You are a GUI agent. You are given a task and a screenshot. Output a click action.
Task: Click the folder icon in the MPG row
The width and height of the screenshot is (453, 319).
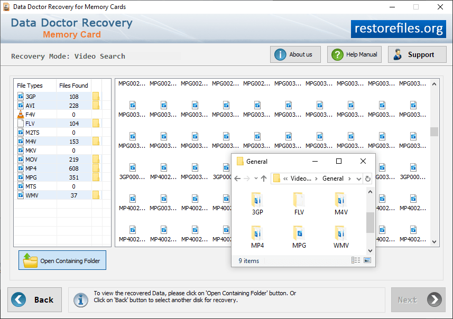pyautogui.click(x=96, y=177)
